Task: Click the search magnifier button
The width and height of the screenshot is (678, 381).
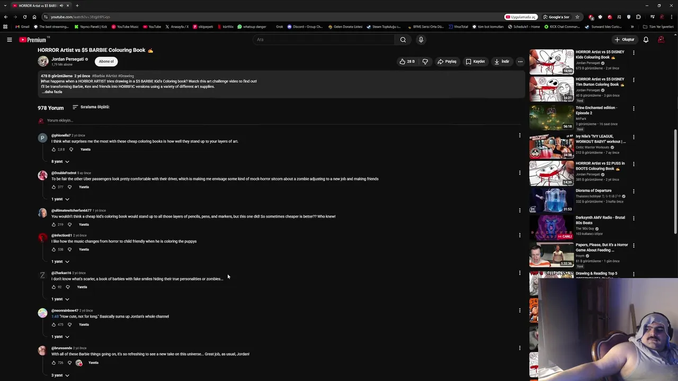Action: click(x=403, y=40)
